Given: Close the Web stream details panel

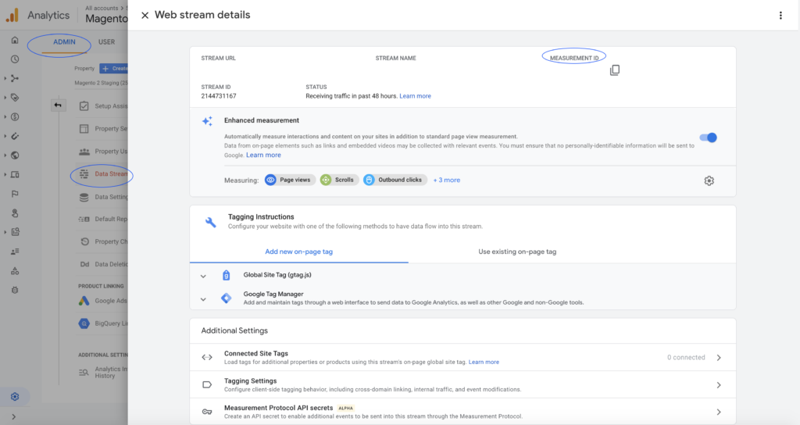Looking at the screenshot, I should point(145,16).
